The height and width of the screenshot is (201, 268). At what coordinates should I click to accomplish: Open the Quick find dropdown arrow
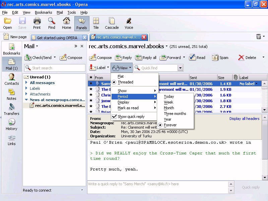pos(180,68)
